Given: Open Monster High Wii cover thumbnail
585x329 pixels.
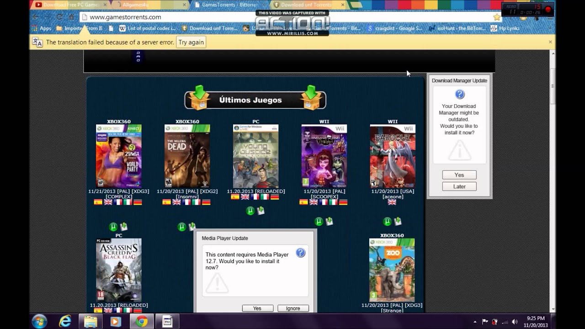Looking at the screenshot, I should [324, 156].
